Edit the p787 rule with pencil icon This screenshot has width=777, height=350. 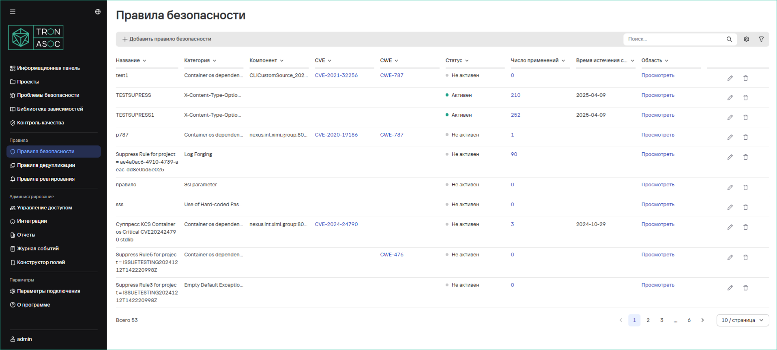(x=730, y=137)
